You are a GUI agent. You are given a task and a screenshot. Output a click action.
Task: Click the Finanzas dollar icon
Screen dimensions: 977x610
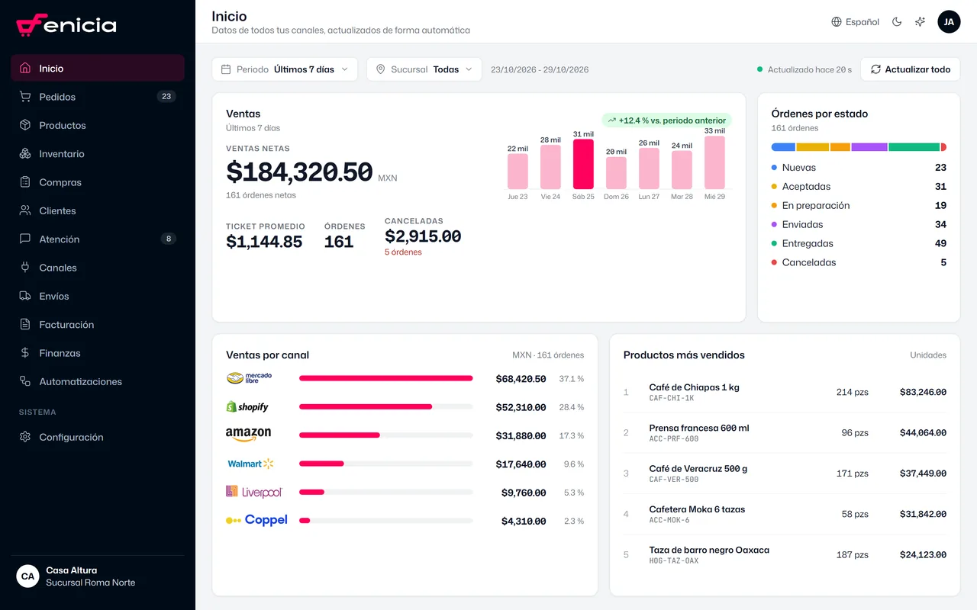(25, 353)
